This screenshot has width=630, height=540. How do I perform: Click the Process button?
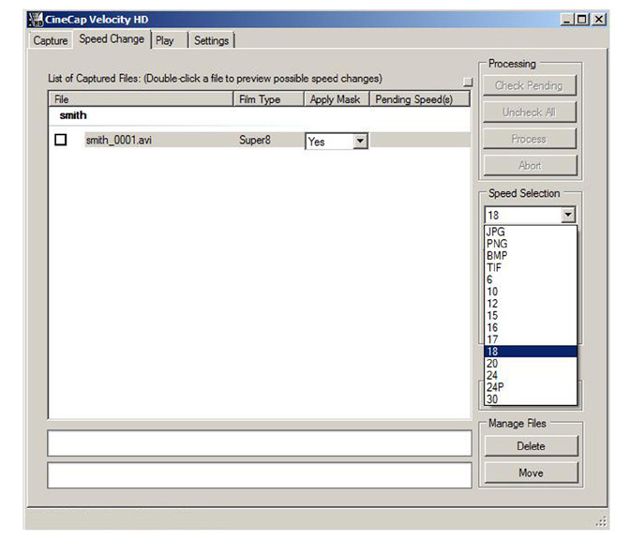(529, 139)
